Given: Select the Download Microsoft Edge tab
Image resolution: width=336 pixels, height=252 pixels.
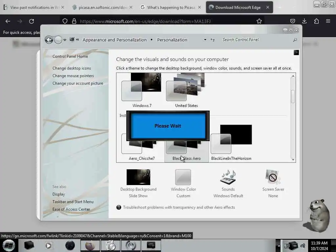Looking at the screenshot, I should click(x=238, y=8).
